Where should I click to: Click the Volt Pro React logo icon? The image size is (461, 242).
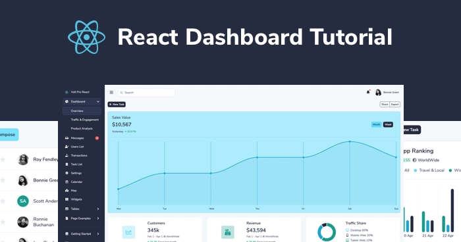[67, 92]
